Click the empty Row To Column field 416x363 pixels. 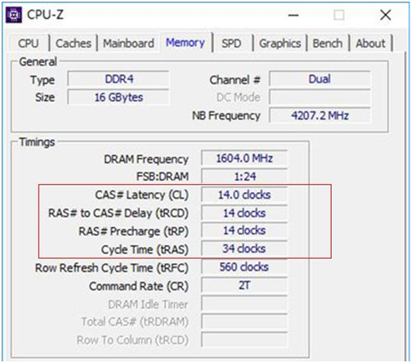(x=244, y=339)
